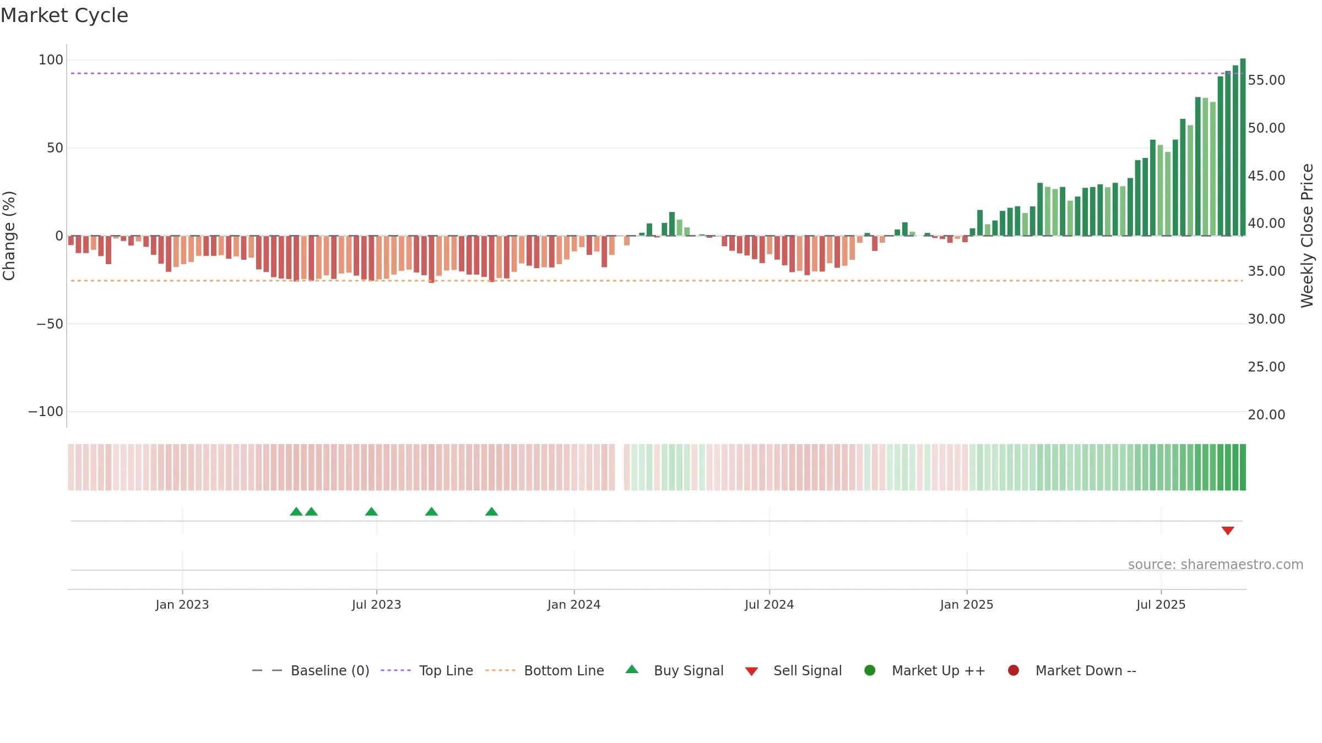Click the 100 tick on the left axis
Image resolution: width=1322 pixels, height=743 pixels.
click(x=51, y=60)
